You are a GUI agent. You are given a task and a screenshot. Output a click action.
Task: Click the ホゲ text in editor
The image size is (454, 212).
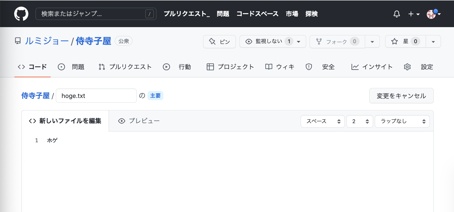pyautogui.click(x=52, y=140)
